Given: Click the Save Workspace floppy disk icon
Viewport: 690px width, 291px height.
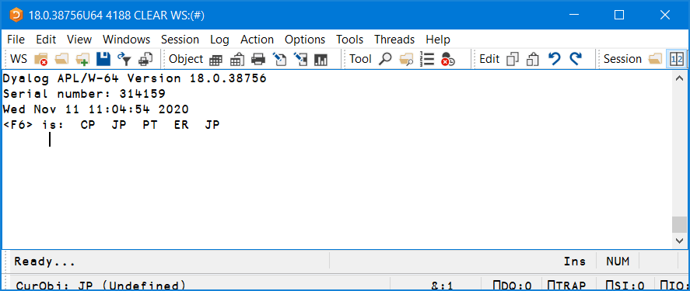Looking at the screenshot, I should pos(103,59).
